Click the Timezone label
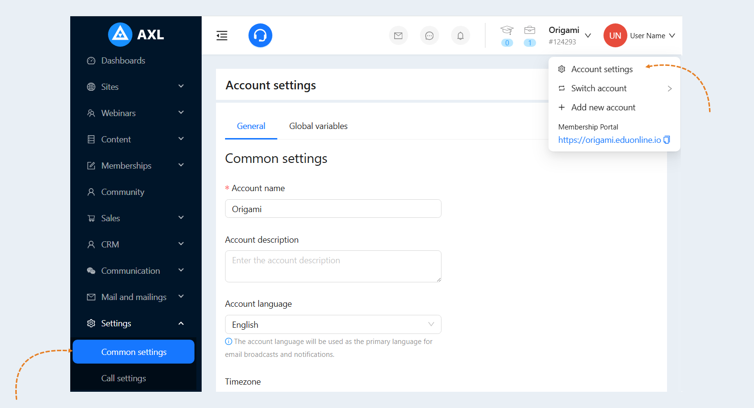754x408 pixels. 243,382
